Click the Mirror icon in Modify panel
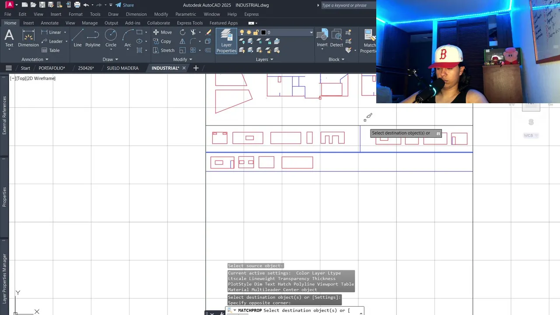The image size is (560, 315). (182, 42)
